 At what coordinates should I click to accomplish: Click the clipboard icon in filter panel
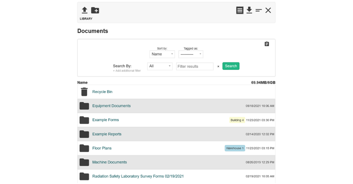point(267,44)
